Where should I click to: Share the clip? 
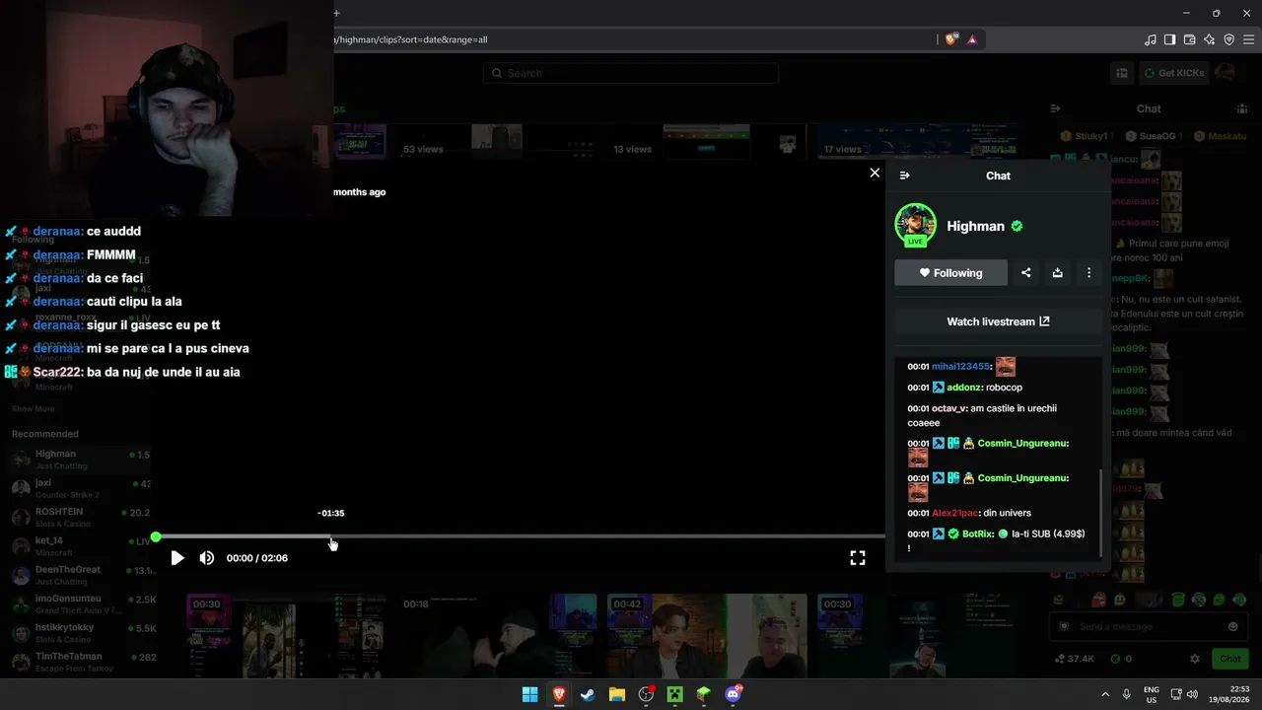1026,273
